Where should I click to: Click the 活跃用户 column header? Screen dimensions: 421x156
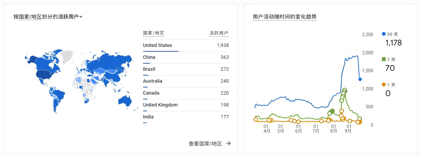tap(219, 33)
